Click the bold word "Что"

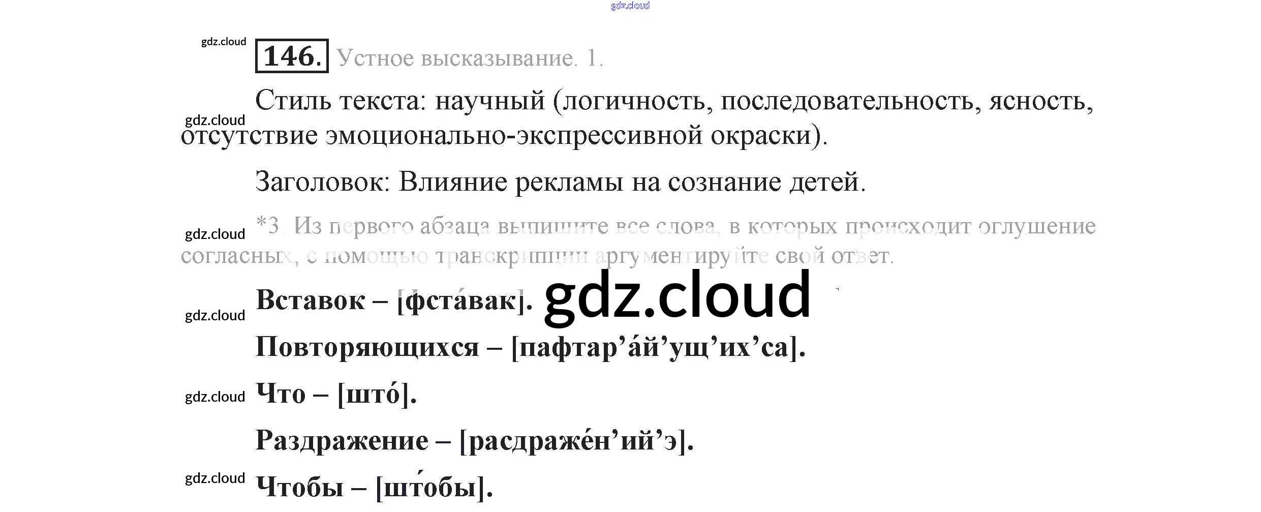pos(281,394)
